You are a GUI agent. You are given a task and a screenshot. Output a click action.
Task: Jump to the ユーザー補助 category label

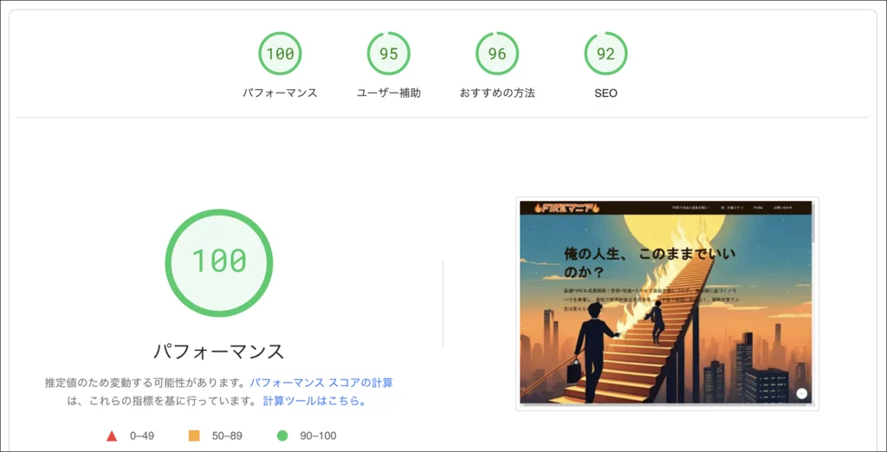pos(389,94)
